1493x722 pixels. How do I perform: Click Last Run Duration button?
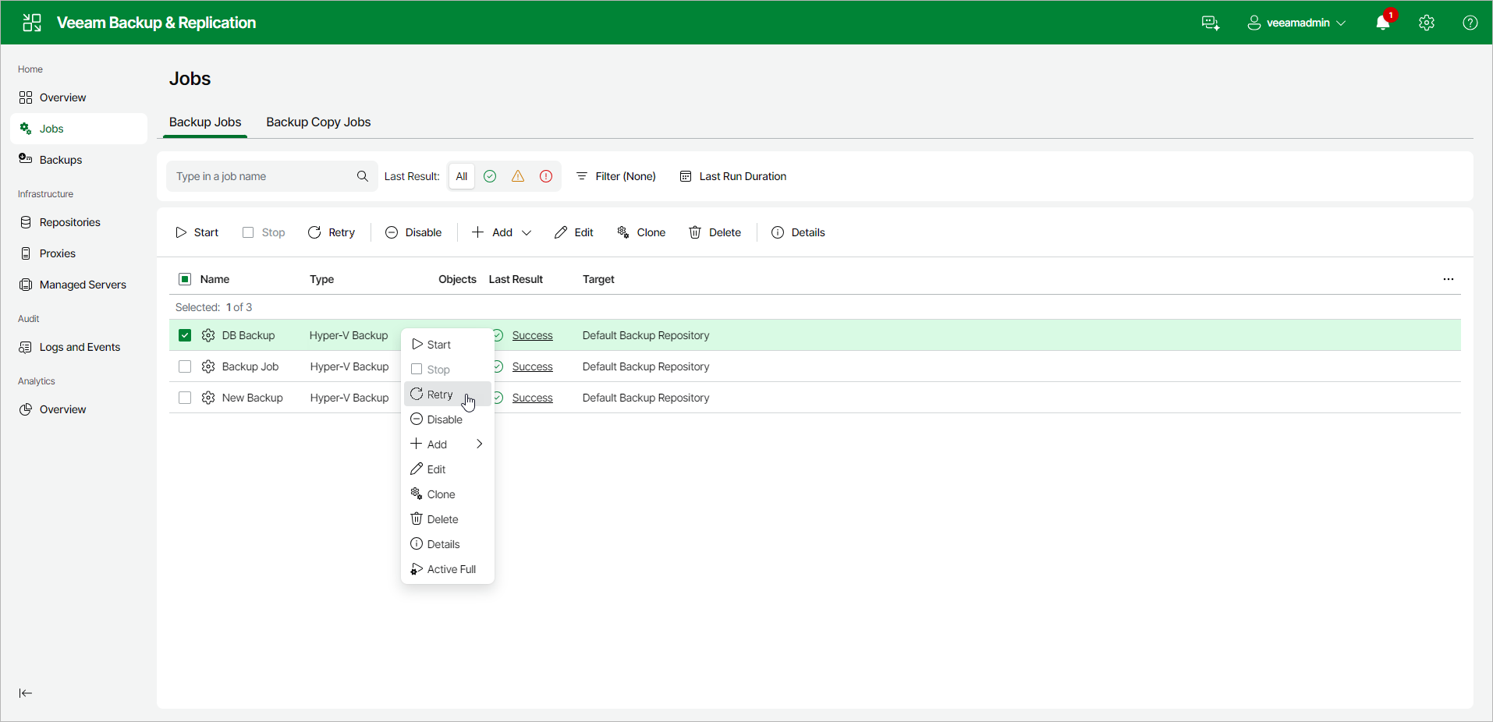point(733,176)
